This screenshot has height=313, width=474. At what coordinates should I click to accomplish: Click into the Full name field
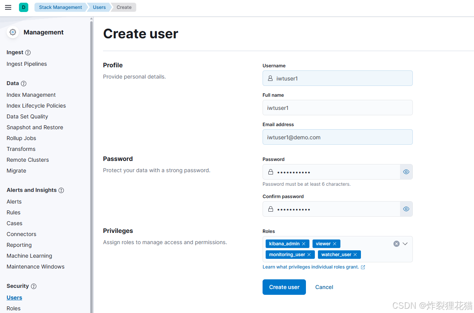pyautogui.click(x=337, y=108)
